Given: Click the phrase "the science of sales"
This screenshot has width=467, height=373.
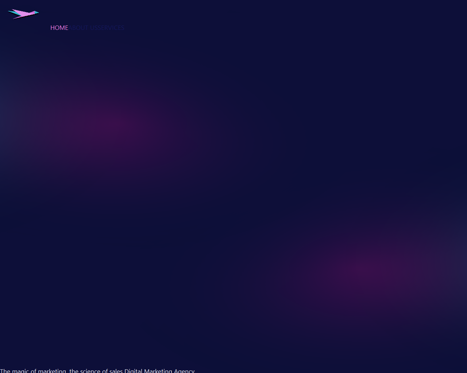Looking at the screenshot, I should [96, 370].
